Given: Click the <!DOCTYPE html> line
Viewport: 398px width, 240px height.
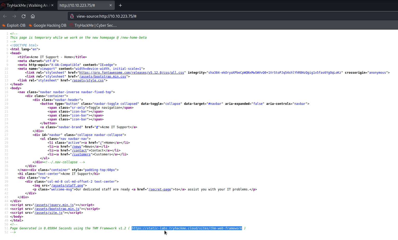Looking at the screenshot, I should click(x=24, y=45).
